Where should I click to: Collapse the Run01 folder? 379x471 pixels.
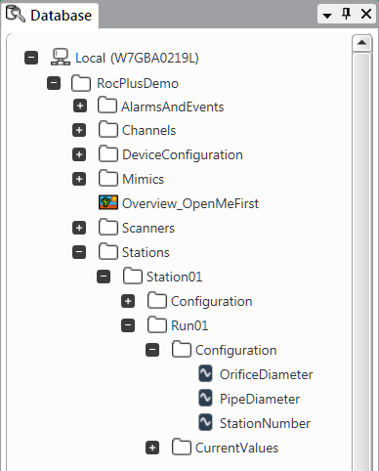(x=128, y=325)
